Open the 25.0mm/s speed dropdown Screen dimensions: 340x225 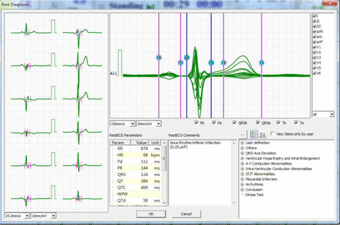[27, 216]
